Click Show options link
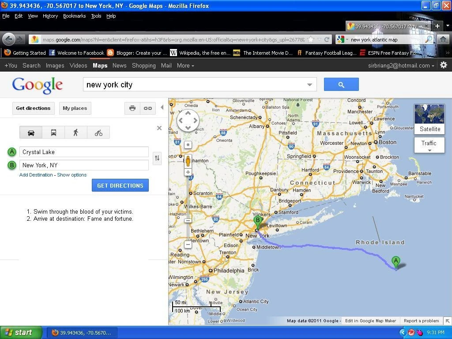This screenshot has width=452, height=339. pos(72,175)
